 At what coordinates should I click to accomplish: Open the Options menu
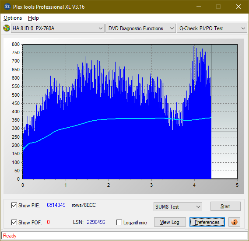pyautogui.click(x=13, y=18)
